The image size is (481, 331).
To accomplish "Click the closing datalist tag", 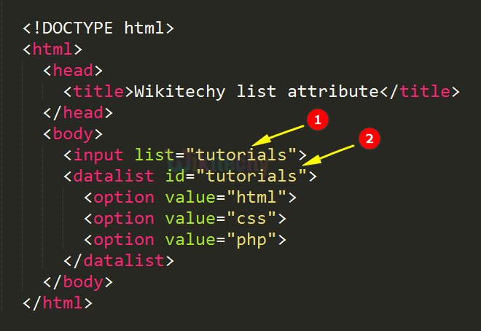I will pyautogui.click(x=119, y=261).
